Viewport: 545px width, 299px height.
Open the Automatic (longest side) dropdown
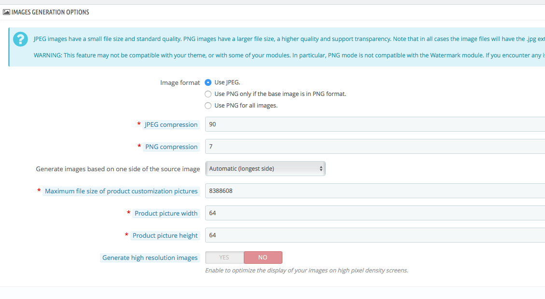coord(265,169)
